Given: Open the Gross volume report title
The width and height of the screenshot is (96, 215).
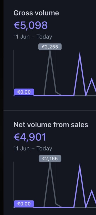Looking at the screenshot, I should coord(36,13).
